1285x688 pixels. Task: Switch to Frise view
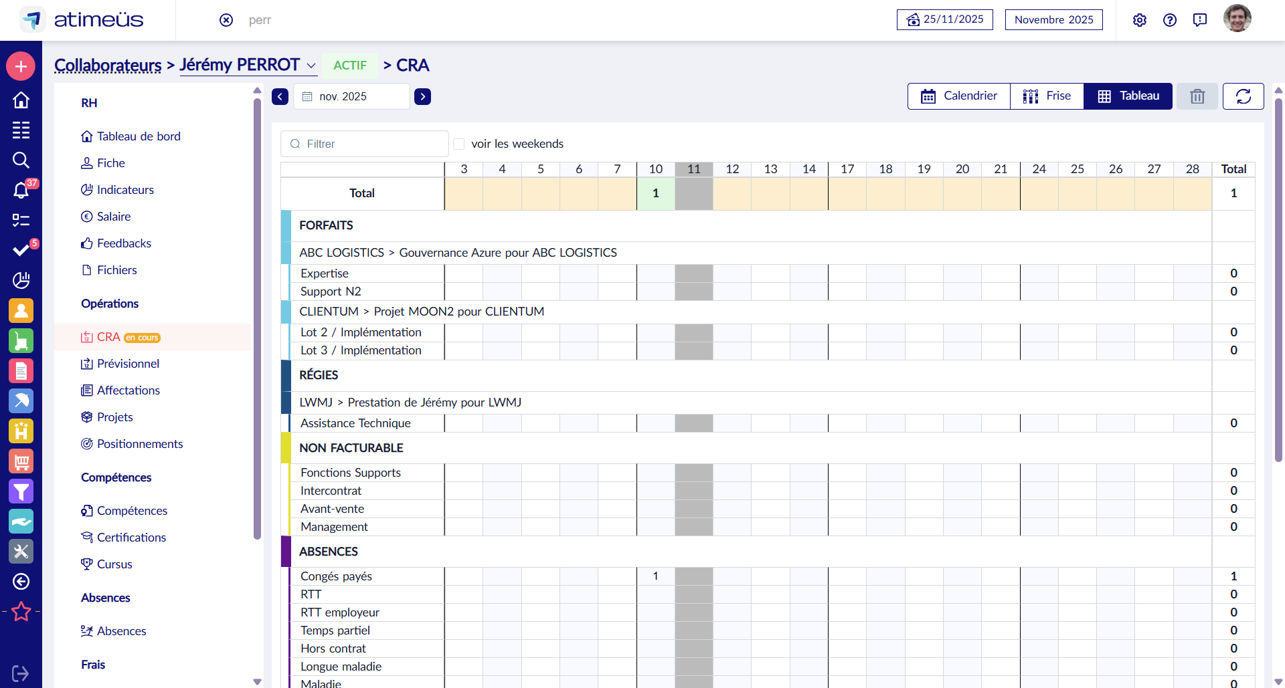click(x=1047, y=96)
